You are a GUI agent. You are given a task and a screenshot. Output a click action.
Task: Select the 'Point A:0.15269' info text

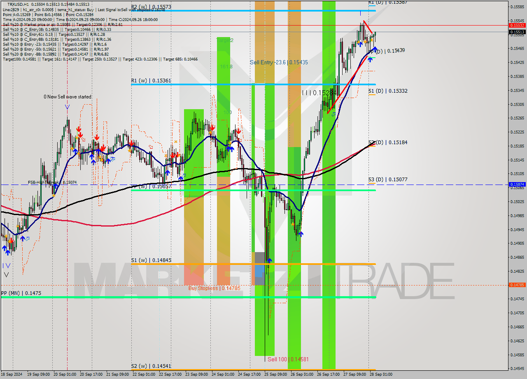[x=16, y=14]
